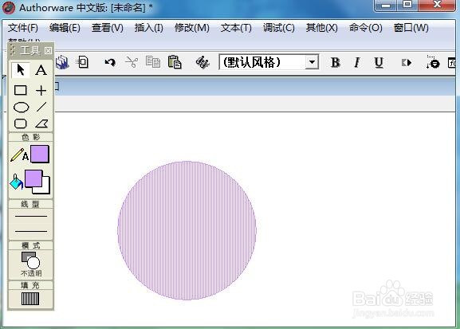Toggle Bold formatting
Viewport: 460px width, 329px height.
336,62
